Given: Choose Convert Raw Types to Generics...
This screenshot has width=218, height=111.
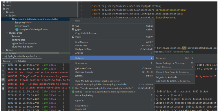Looking at the screenshot, I should click(x=173, y=72).
